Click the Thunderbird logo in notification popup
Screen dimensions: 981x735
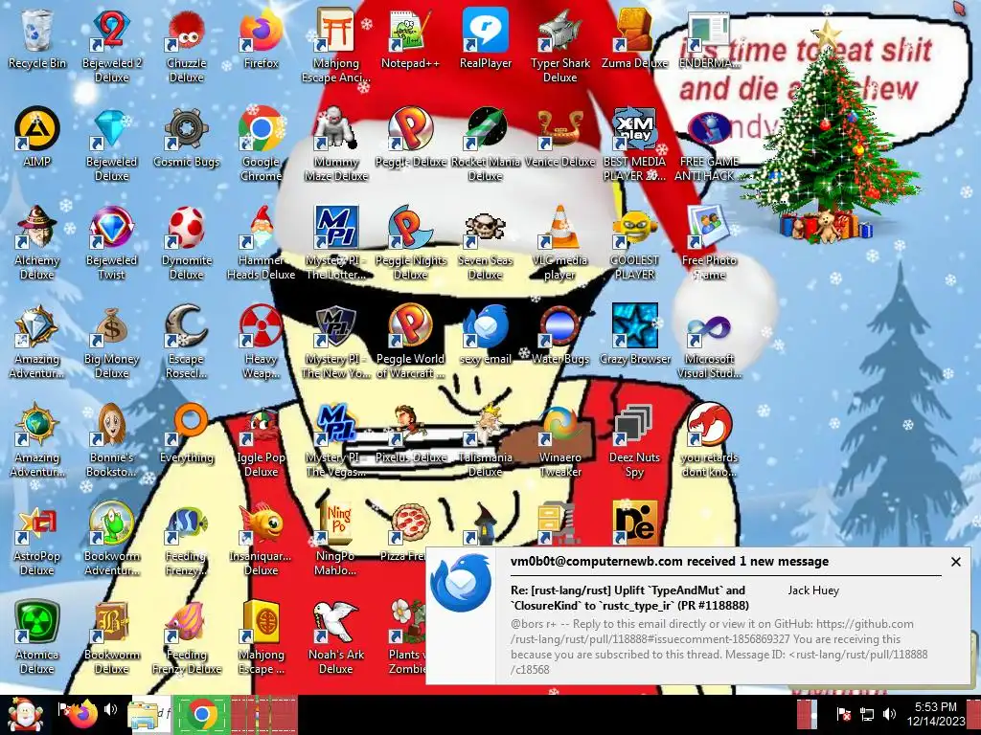click(461, 583)
